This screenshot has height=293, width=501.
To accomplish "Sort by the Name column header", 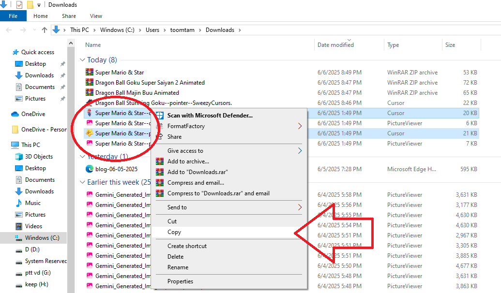I will [x=93, y=45].
